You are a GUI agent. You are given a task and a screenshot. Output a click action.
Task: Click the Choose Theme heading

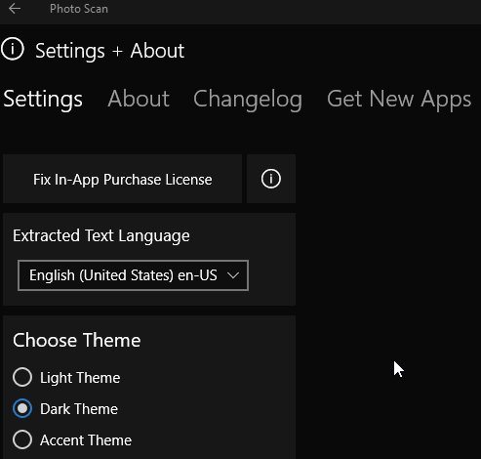[77, 340]
